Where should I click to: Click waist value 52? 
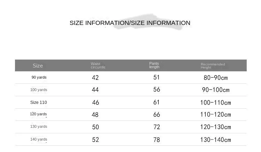tap(96, 140)
